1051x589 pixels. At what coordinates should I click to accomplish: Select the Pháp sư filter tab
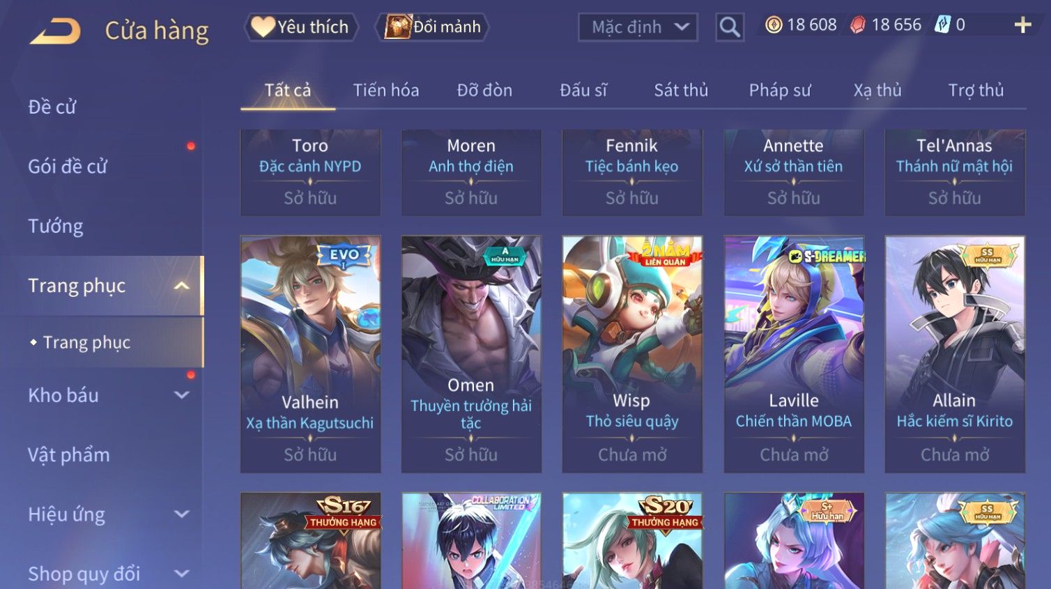pos(780,90)
